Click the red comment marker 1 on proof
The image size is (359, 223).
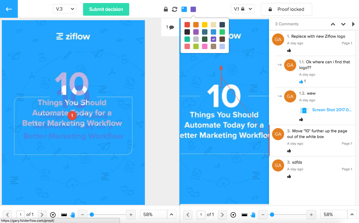click(72, 115)
